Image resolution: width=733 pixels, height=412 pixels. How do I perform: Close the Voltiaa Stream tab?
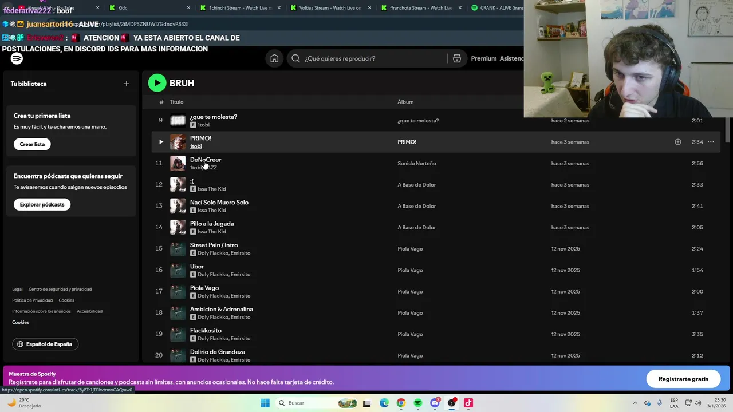[369, 8]
